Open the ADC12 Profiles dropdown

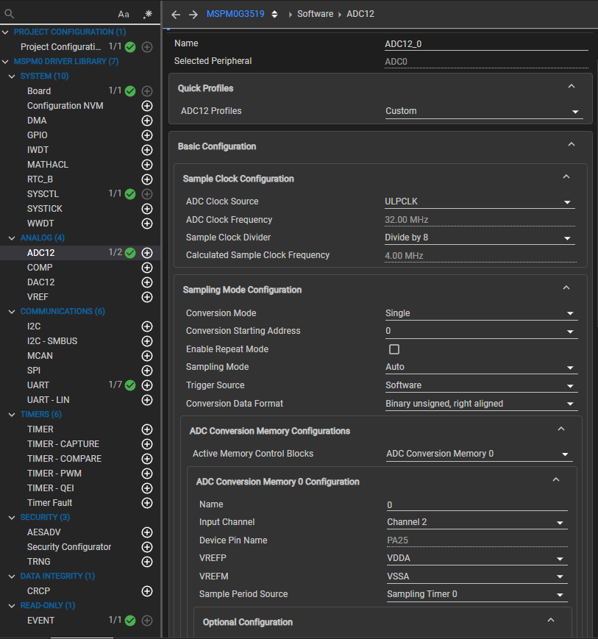tap(484, 111)
